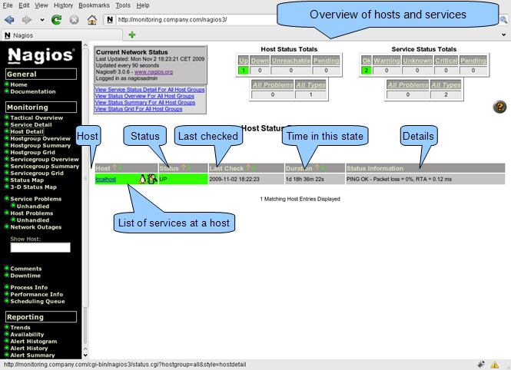The height and width of the screenshot is (370, 511).
Task: Open Scheduling Queue in sidebar
Action: click(x=38, y=302)
